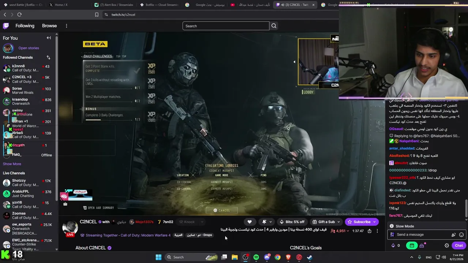Open Spotify from the taskbar
The width and height of the screenshot is (468, 263).
point(256,257)
